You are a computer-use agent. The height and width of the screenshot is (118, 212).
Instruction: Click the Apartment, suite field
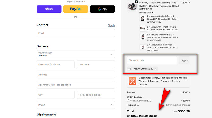click(x=76, y=85)
